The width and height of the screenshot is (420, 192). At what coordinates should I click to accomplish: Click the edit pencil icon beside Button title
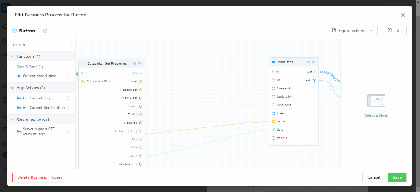pos(45,31)
